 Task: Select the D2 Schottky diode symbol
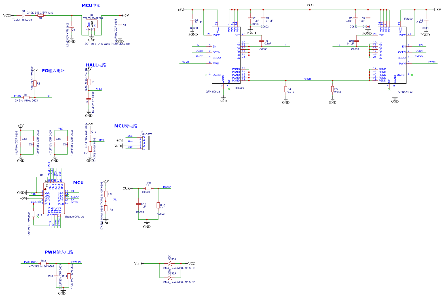(170, 263)
